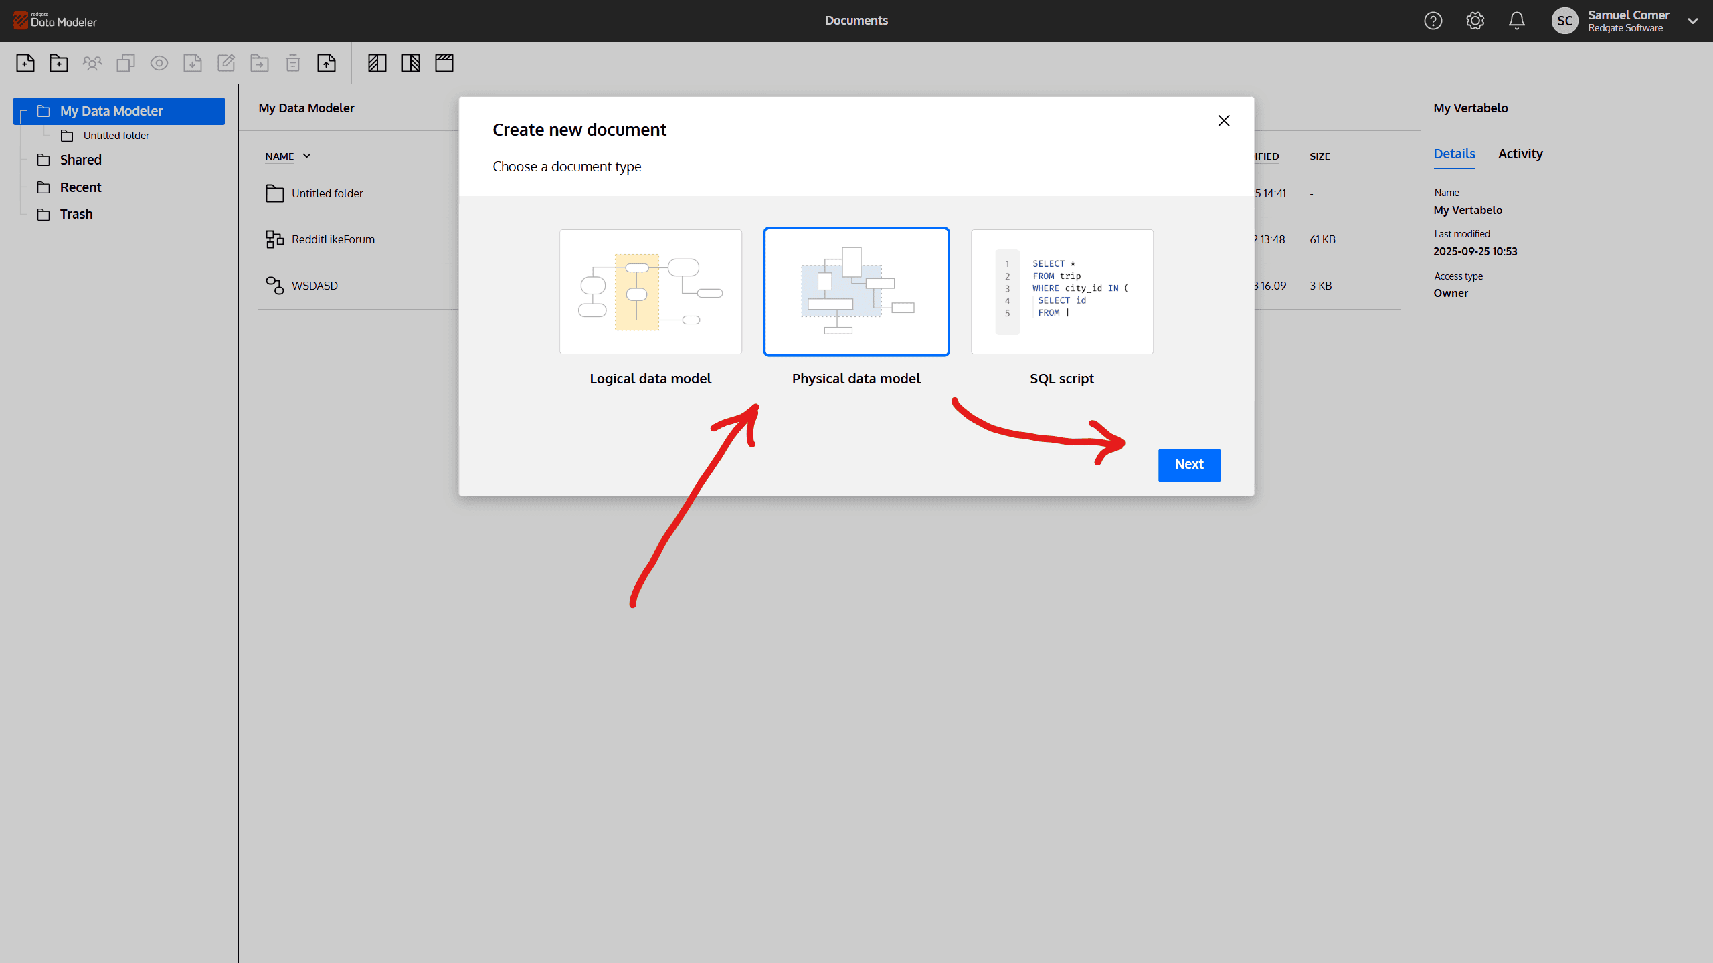1713x963 pixels.
Task: Open the notifications bell icon
Action: click(x=1517, y=21)
